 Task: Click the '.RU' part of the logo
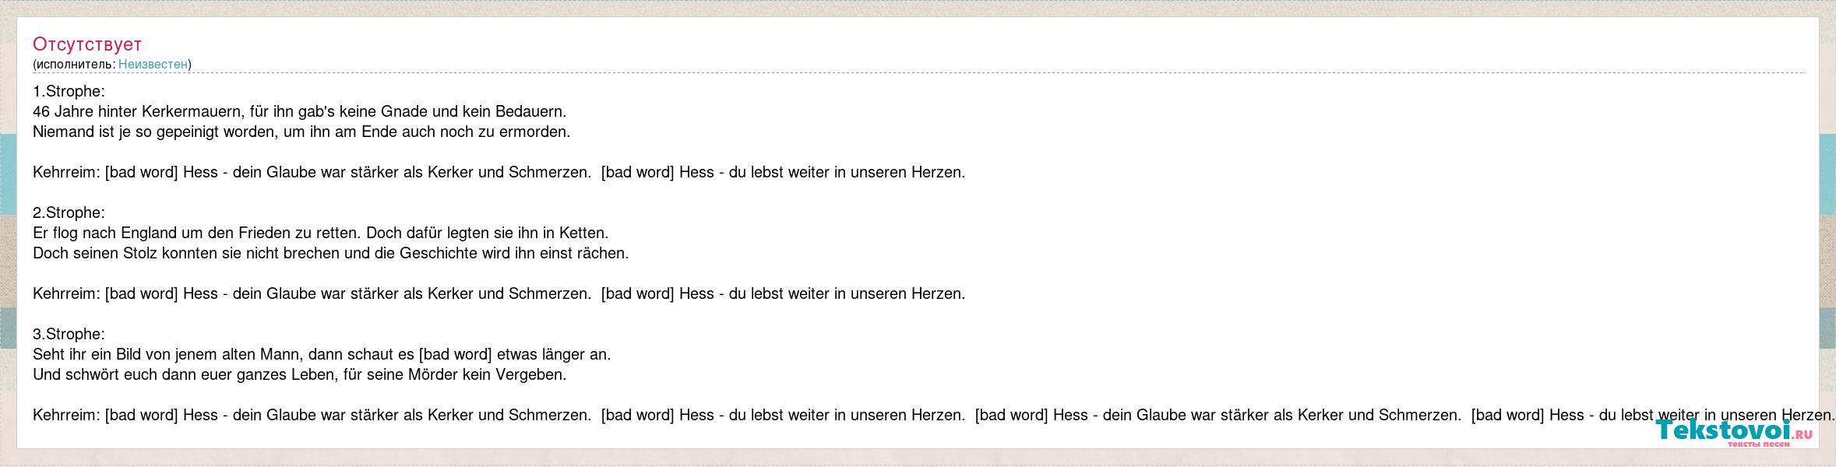click(1803, 436)
